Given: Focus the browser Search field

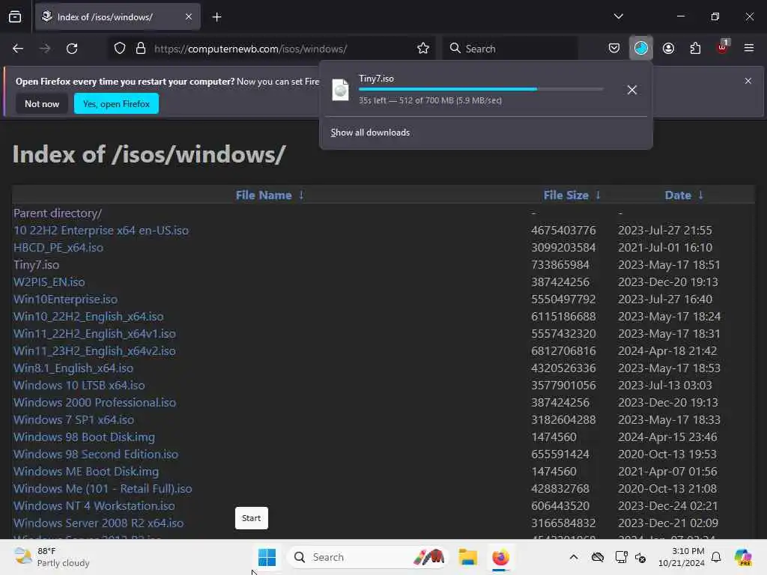Looking at the screenshot, I should pos(511,49).
